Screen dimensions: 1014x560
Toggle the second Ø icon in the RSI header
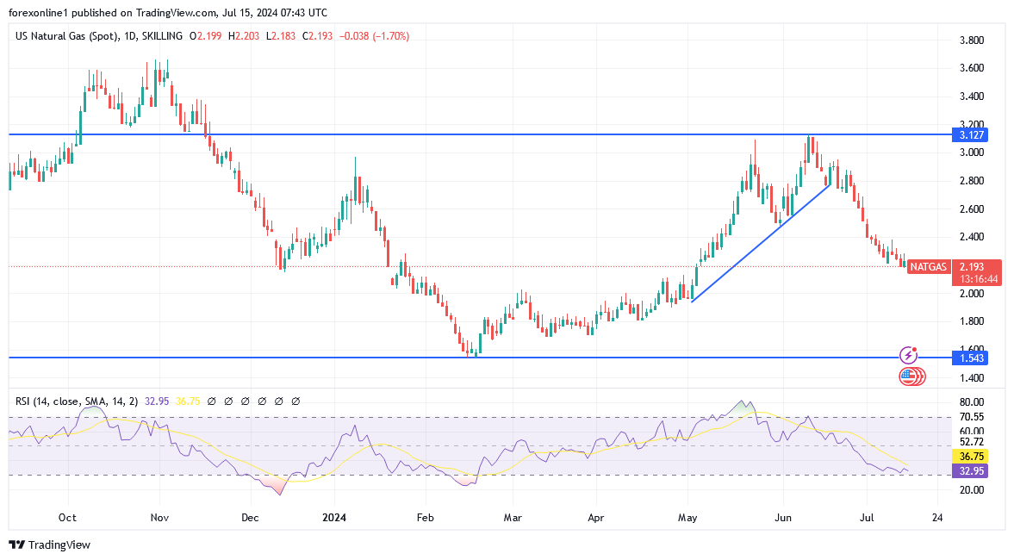[227, 401]
